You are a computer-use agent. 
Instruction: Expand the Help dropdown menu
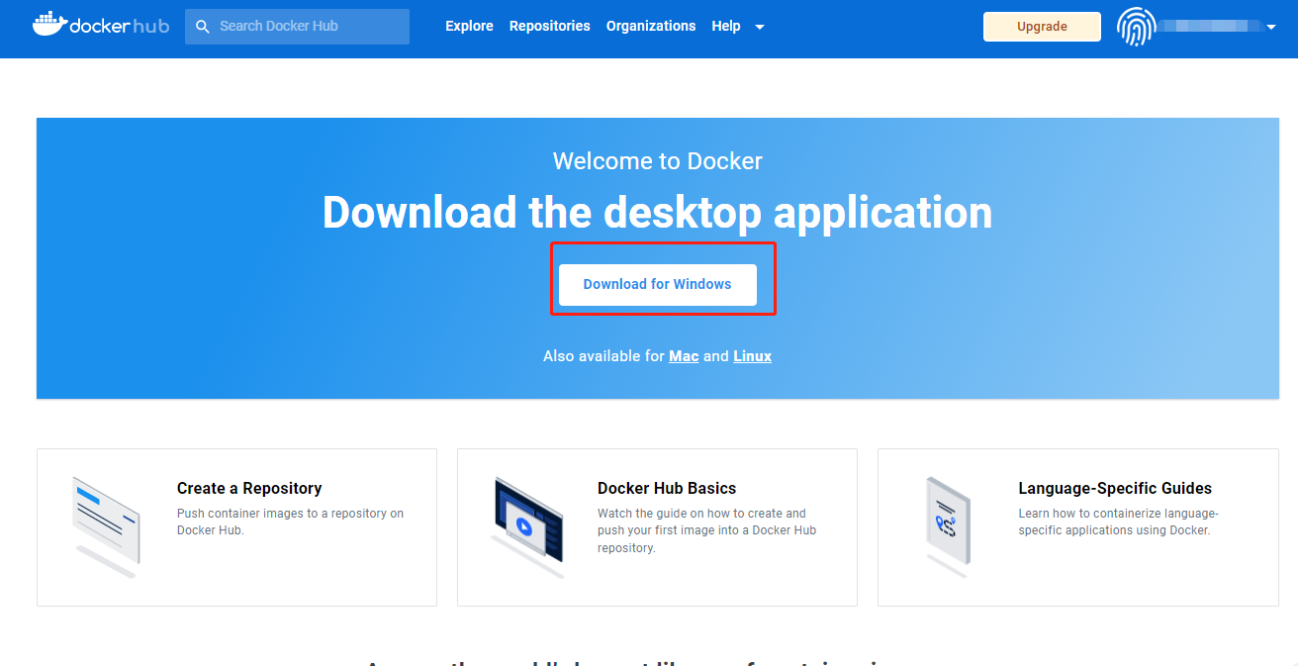725,26
